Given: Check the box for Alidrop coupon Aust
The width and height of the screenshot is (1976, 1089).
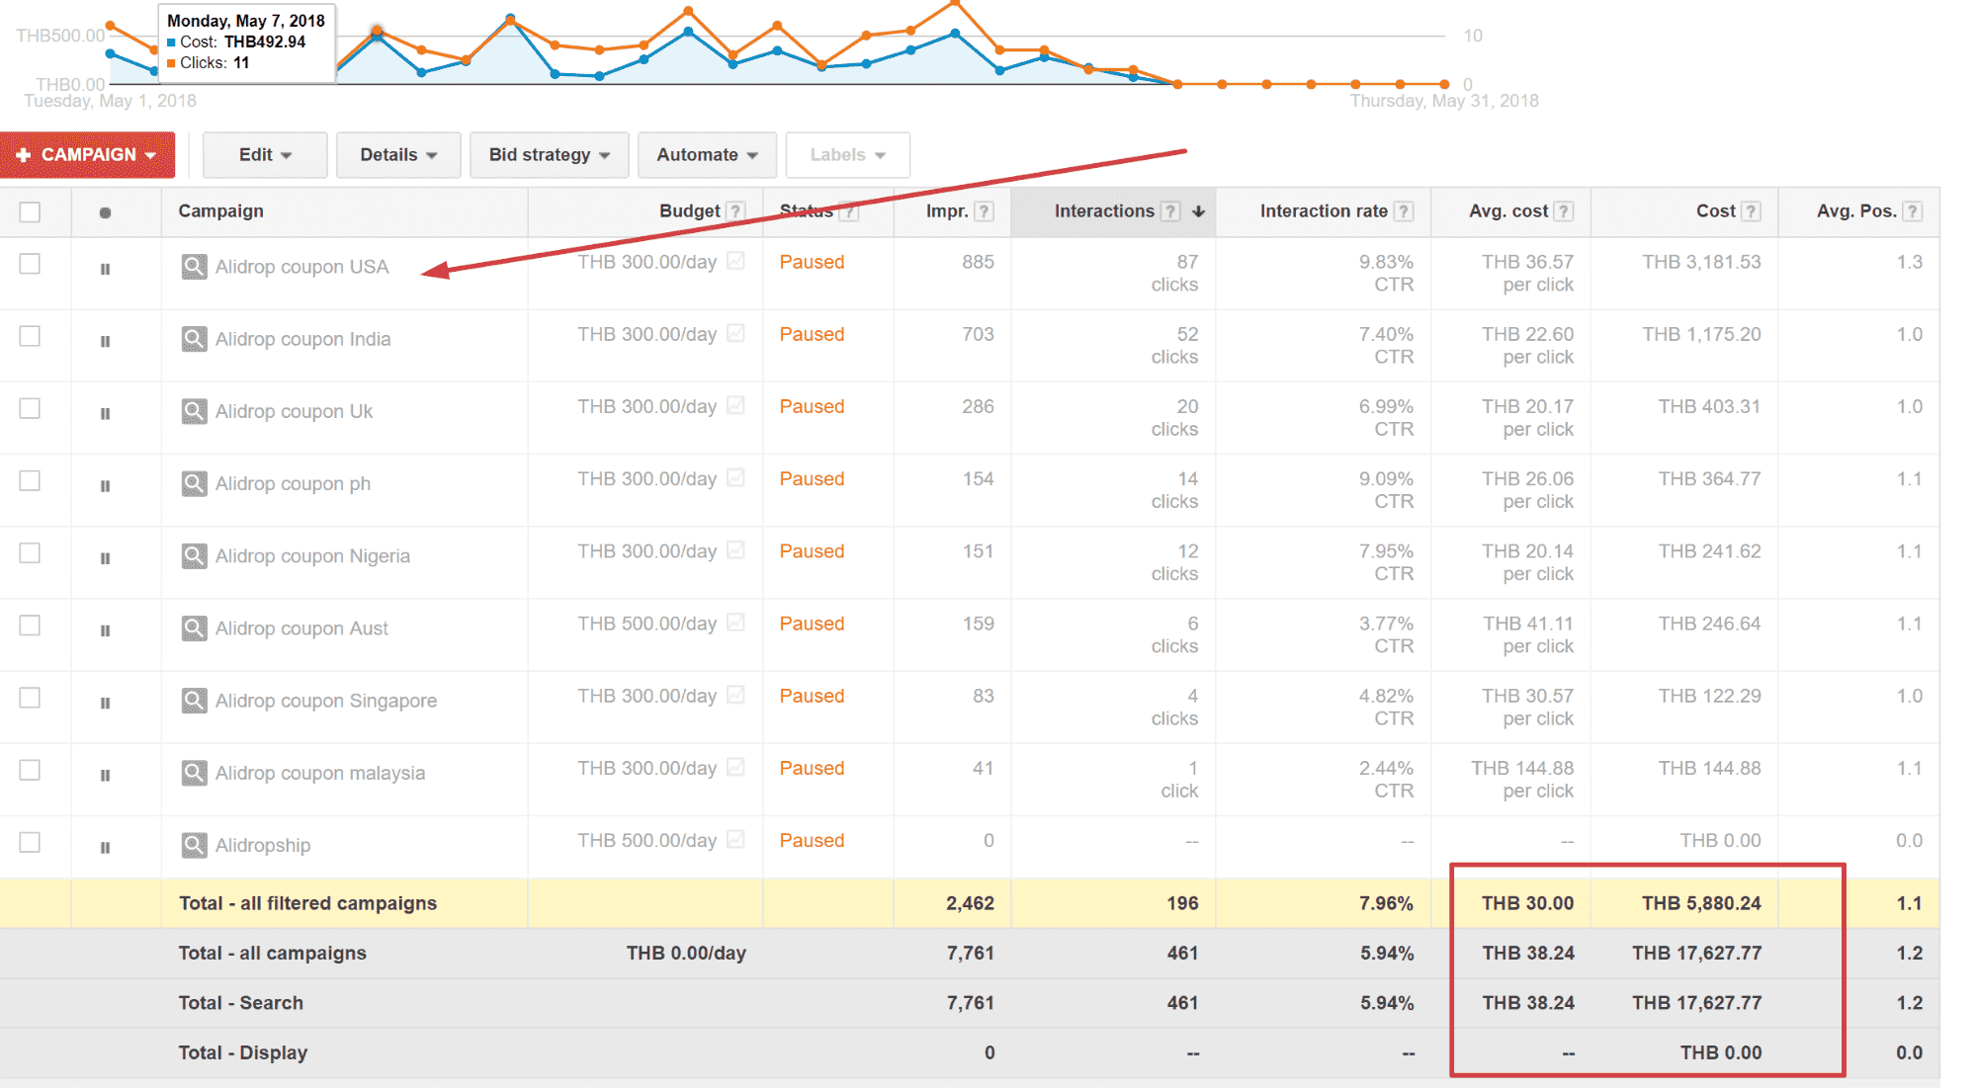Looking at the screenshot, I should point(30,626).
